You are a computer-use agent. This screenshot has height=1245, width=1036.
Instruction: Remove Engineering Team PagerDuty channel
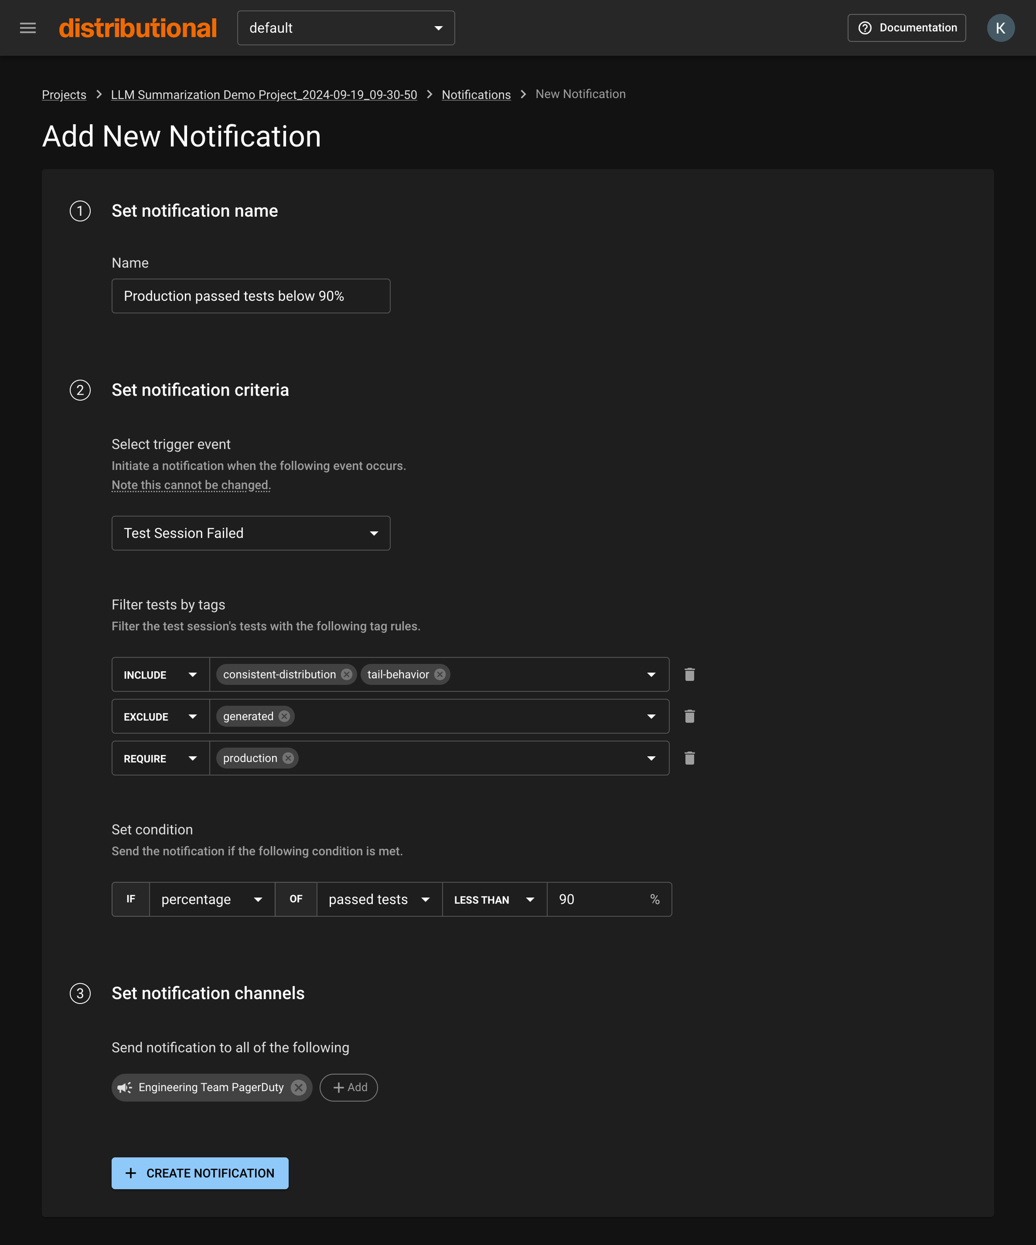299,1087
